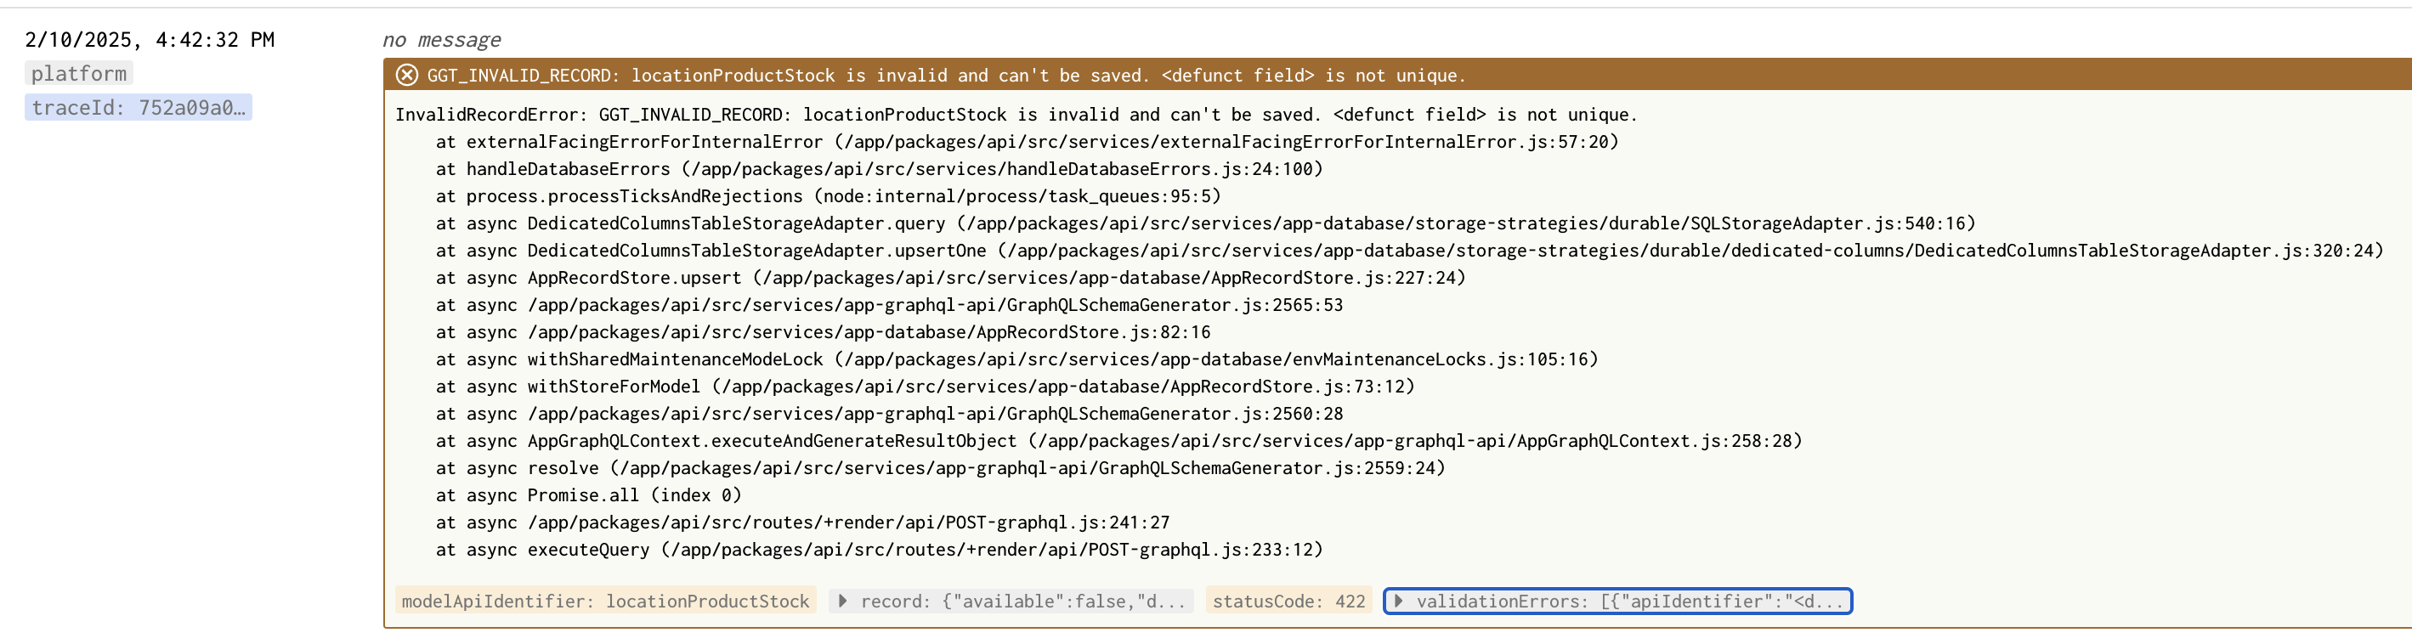The height and width of the screenshot is (644, 2412).
Task: Click the externalFacingErrorForInternalError stack line
Action: coord(1028,141)
